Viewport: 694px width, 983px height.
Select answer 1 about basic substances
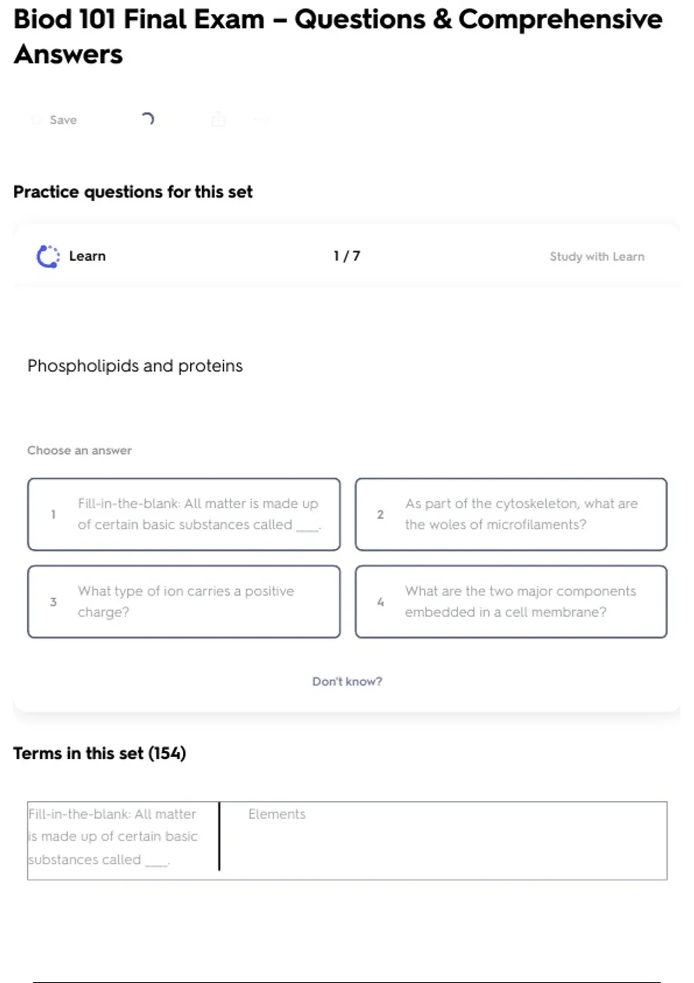coord(184,514)
